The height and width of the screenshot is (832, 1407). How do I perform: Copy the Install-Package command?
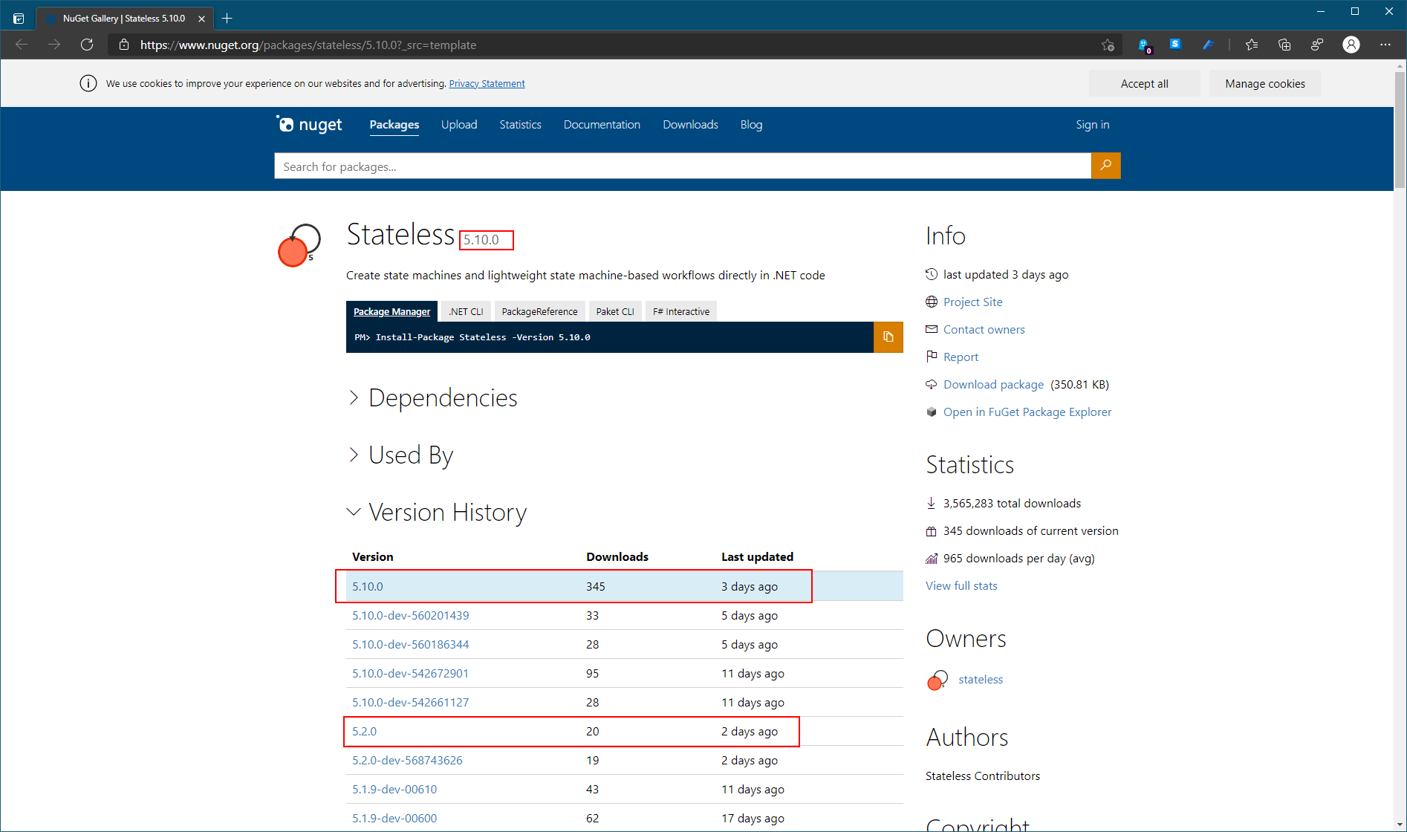click(x=887, y=337)
